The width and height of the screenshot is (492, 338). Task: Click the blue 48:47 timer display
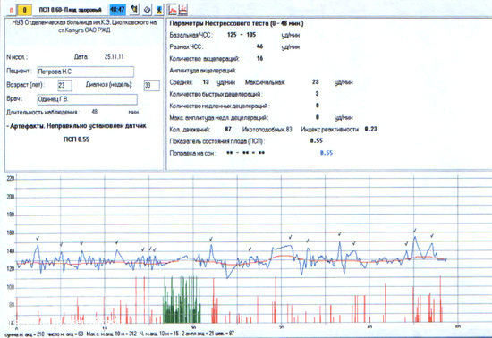(x=118, y=10)
